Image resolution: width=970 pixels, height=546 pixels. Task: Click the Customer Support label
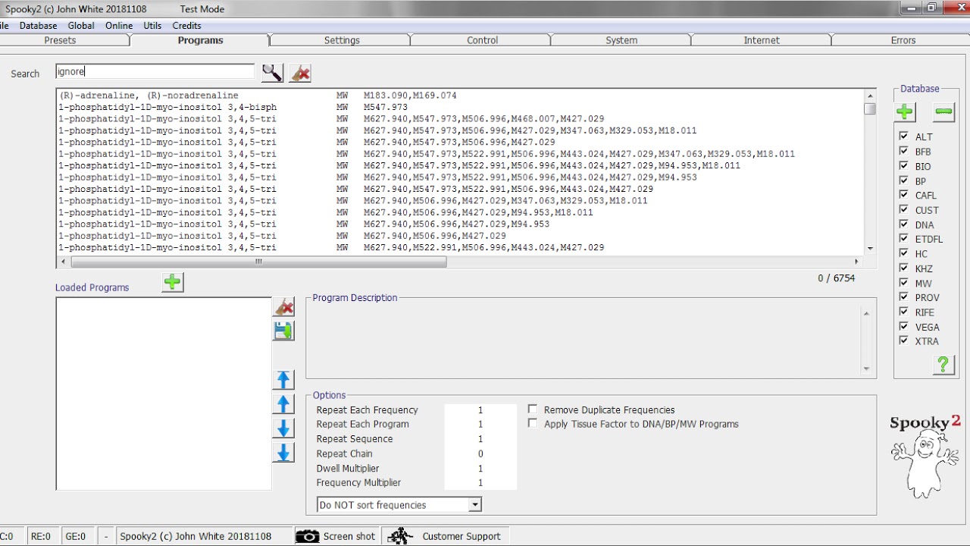462,536
